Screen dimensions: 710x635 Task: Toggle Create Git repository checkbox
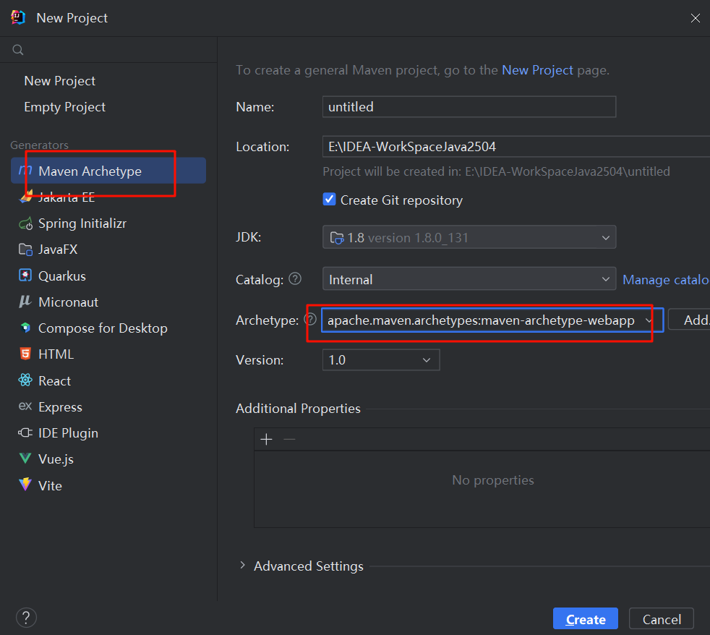point(329,200)
